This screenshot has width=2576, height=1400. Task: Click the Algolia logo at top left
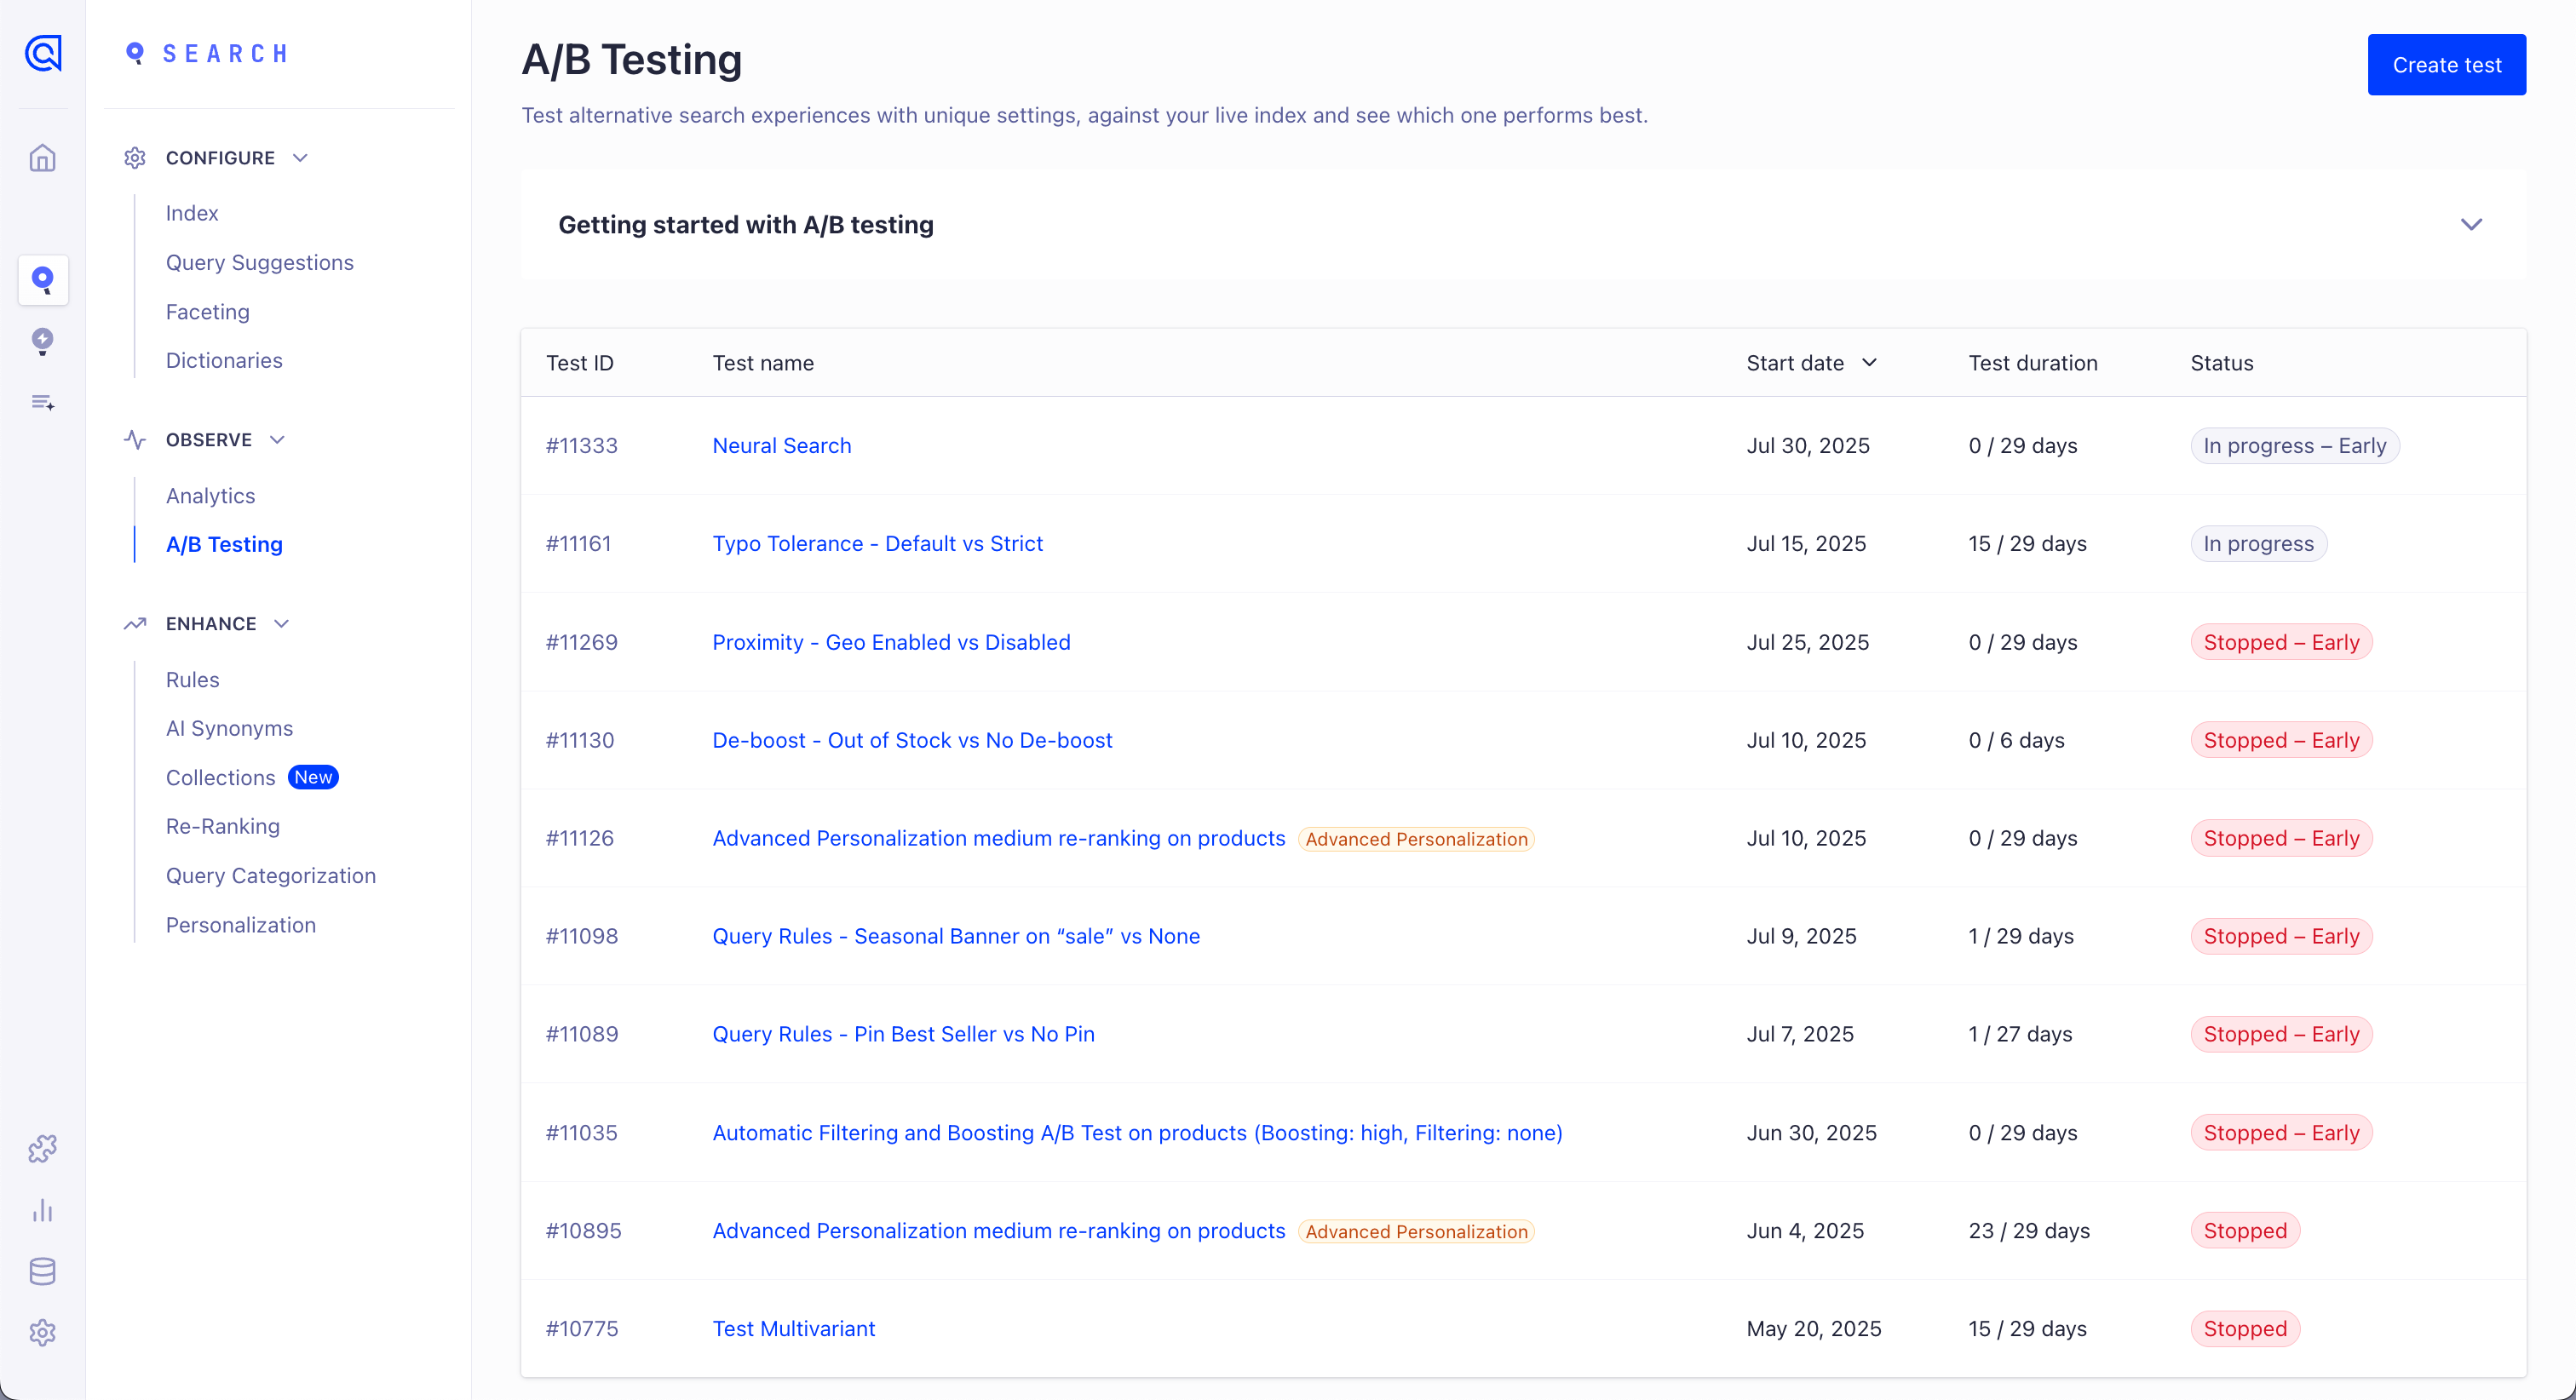point(43,53)
